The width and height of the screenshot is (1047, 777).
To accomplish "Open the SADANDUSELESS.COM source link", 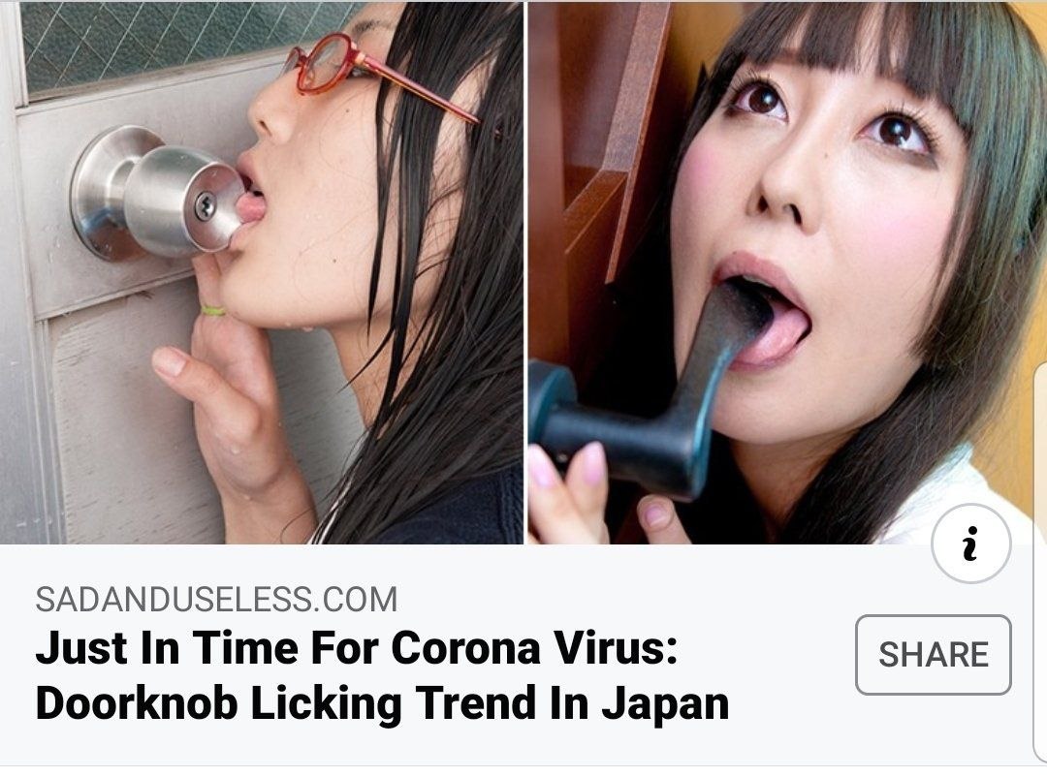I will 216,599.
